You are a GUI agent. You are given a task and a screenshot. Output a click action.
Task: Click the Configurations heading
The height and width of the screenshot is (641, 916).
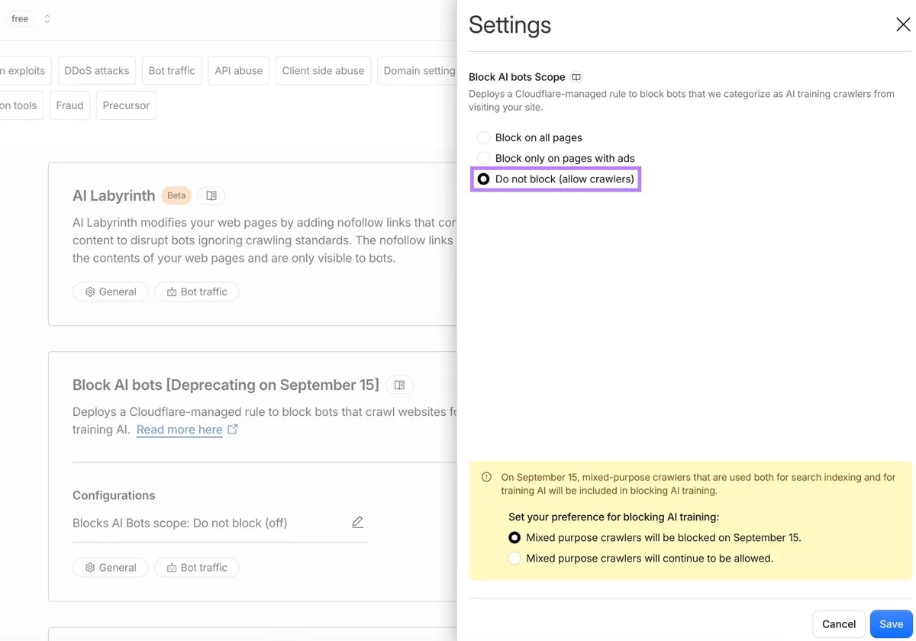click(114, 495)
